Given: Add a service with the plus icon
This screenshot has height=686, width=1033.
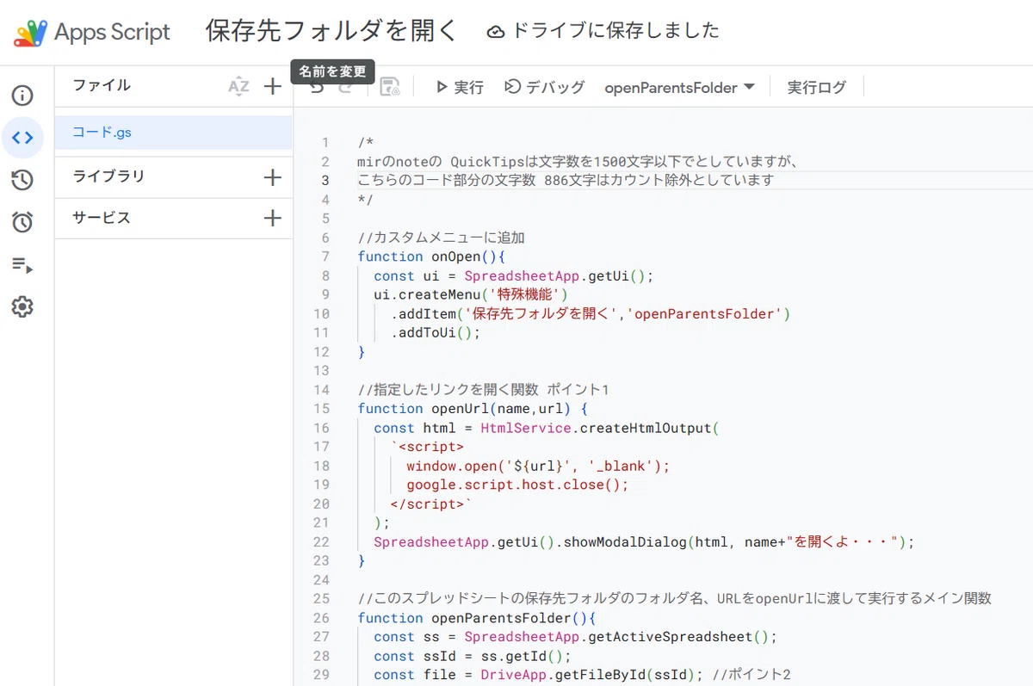Looking at the screenshot, I should (272, 218).
